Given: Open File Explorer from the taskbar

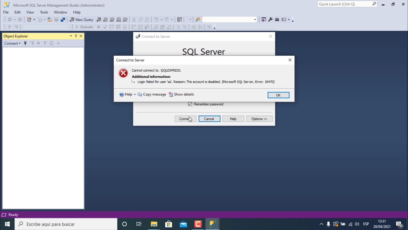Looking at the screenshot, I should [154, 224].
